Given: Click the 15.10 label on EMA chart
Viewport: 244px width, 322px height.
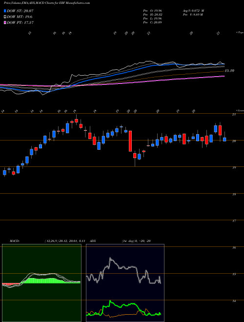Looking at the screenshot, I should (x=229, y=71).
